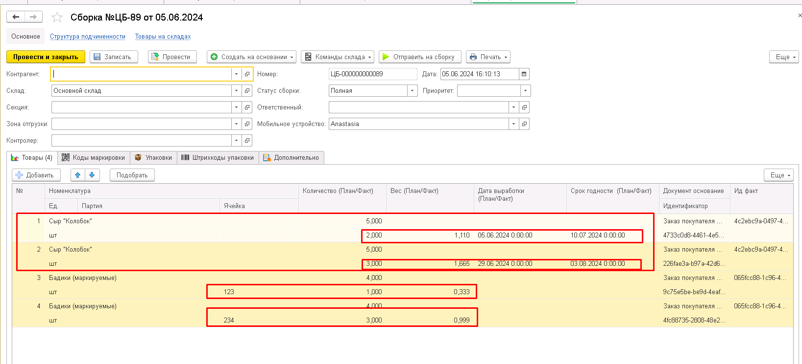Focus the Контрагент input field
802x364 pixels.
(x=141, y=74)
